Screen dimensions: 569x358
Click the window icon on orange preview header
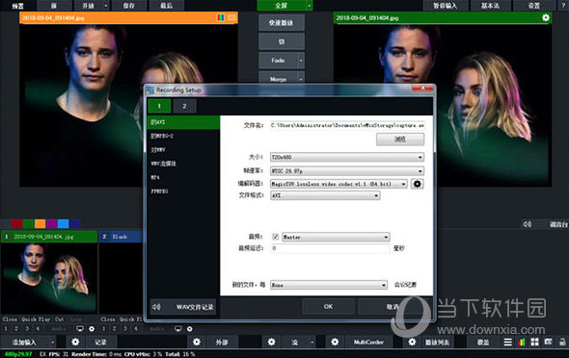point(231,17)
